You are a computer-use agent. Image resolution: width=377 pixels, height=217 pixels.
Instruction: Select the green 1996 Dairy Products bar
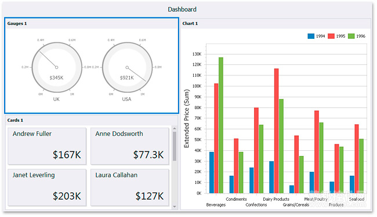(x=281, y=146)
